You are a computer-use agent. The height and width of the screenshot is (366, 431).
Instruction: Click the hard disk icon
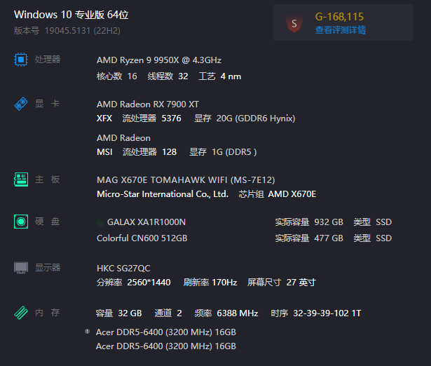(x=21, y=222)
